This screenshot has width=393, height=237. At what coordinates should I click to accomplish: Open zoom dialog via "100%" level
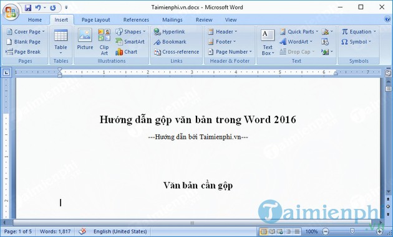point(311,231)
